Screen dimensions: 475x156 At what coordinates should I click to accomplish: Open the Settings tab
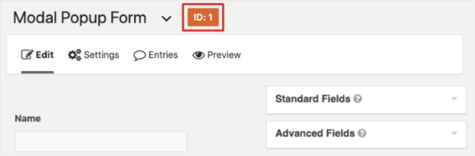pyautogui.click(x=101, y=55)
